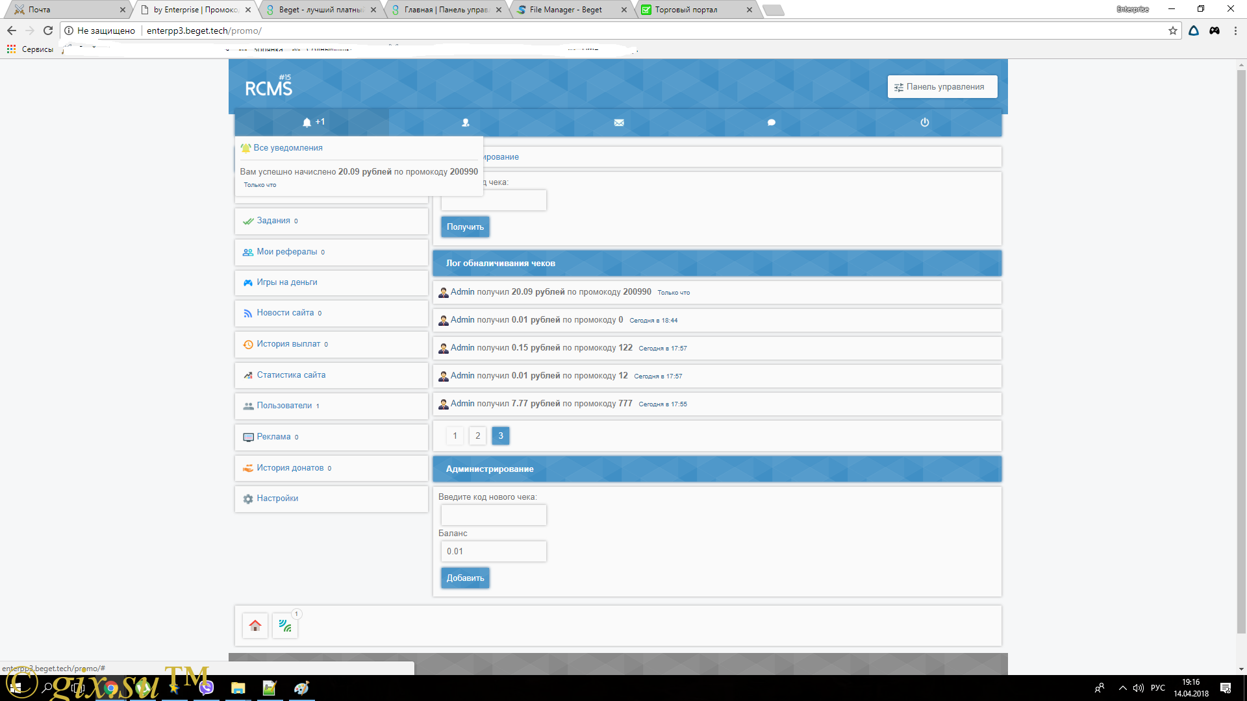Open Настройки in the sidebar
The image size is (1247, 701).
(x=331, y=498)
